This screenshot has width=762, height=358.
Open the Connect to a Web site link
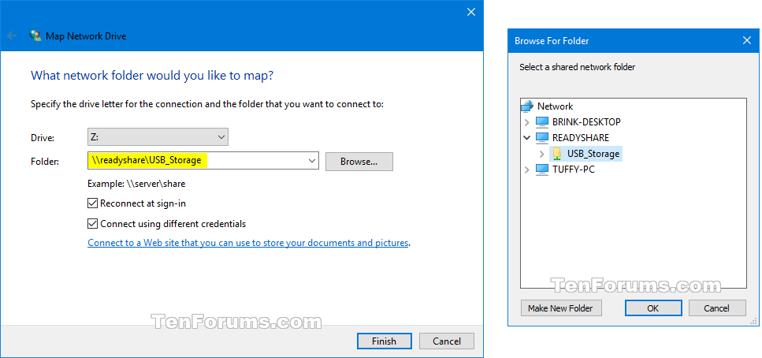pyautogui.click(x=248, y=242)
